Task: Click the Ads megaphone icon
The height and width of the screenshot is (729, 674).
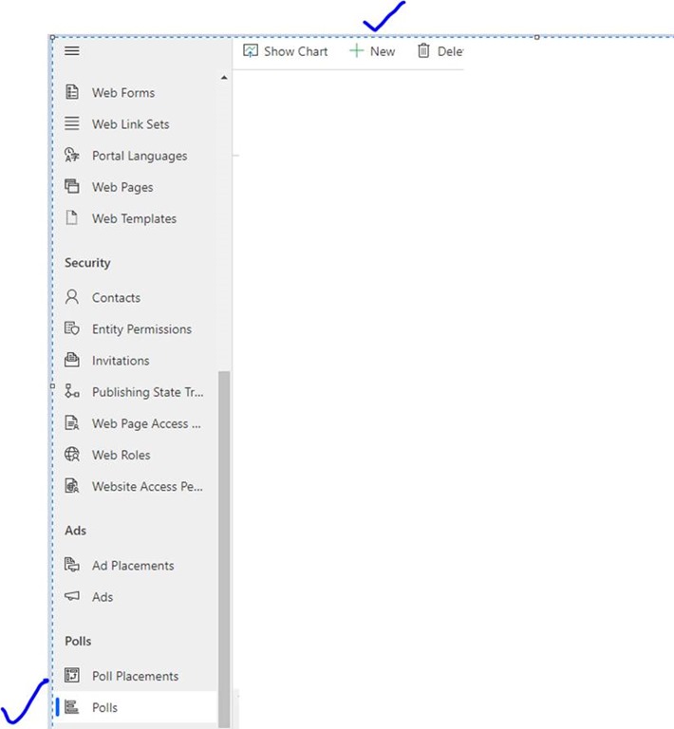Action: point(72,597)
